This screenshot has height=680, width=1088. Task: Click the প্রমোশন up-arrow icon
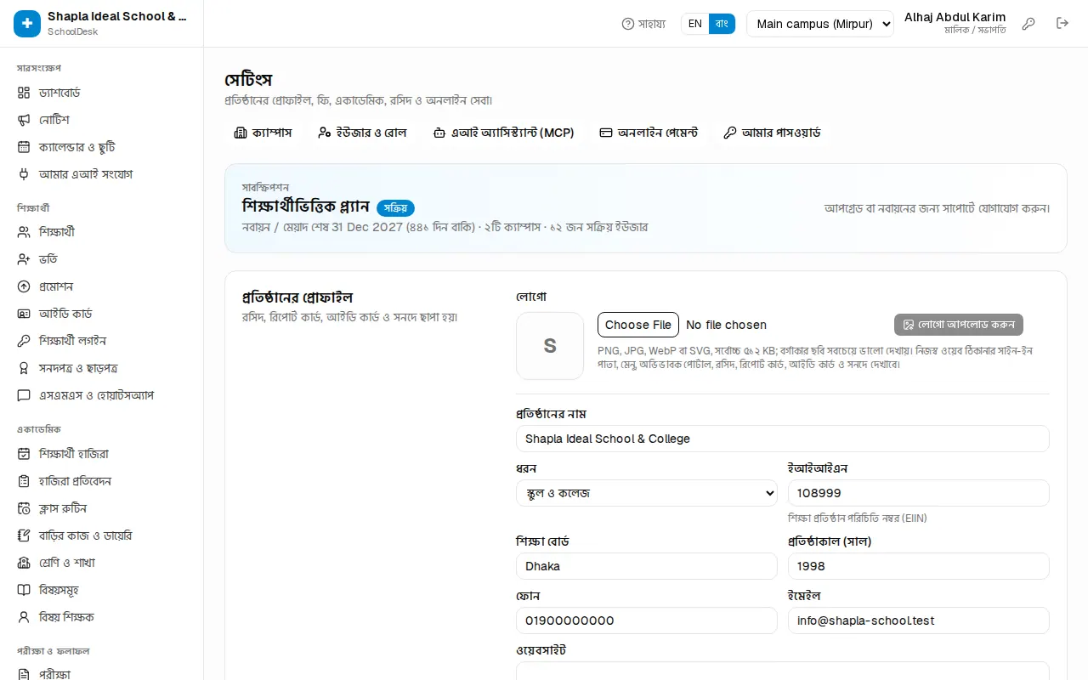click(x=24, y=286)
